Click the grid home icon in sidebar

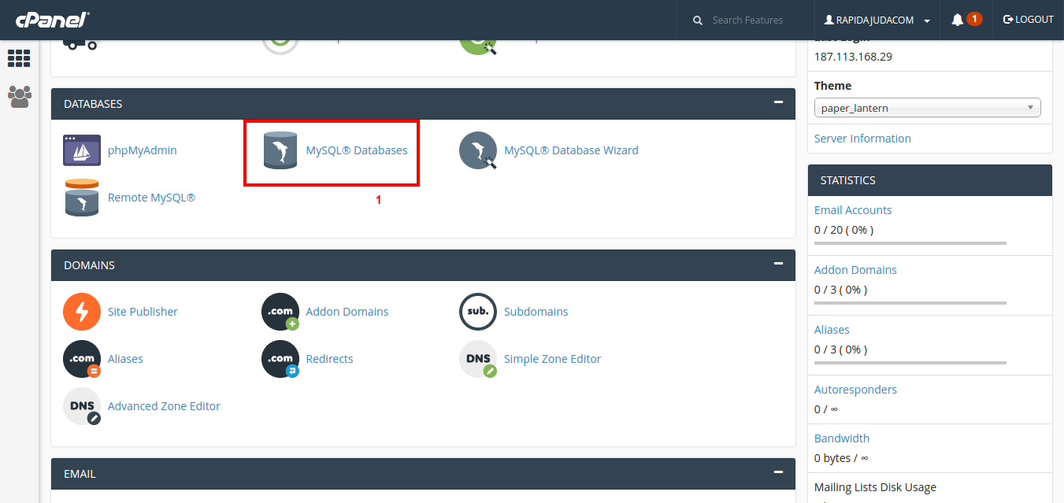[19, 58]
